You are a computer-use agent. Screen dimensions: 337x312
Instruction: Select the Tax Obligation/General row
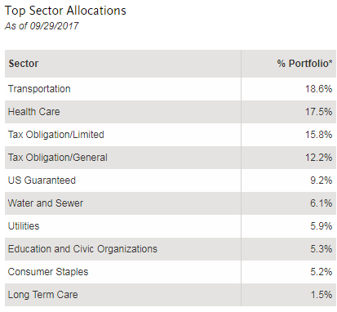(171, 158)
